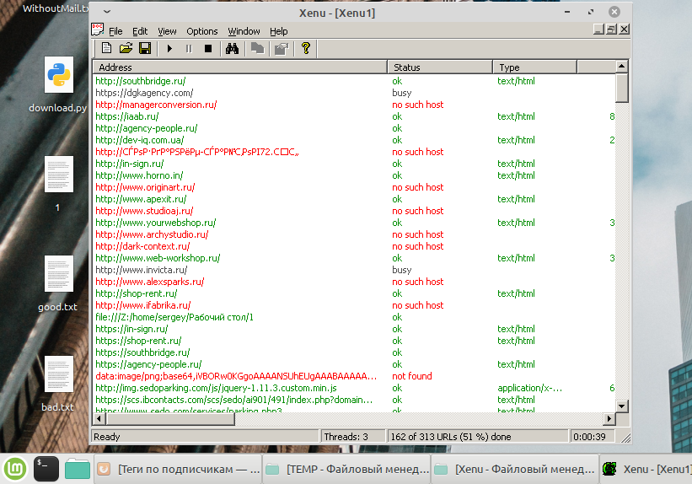Select row http://www.originart.ru/
The height and width of the screenshot is (484, 692).
click(x=354, y=187)
